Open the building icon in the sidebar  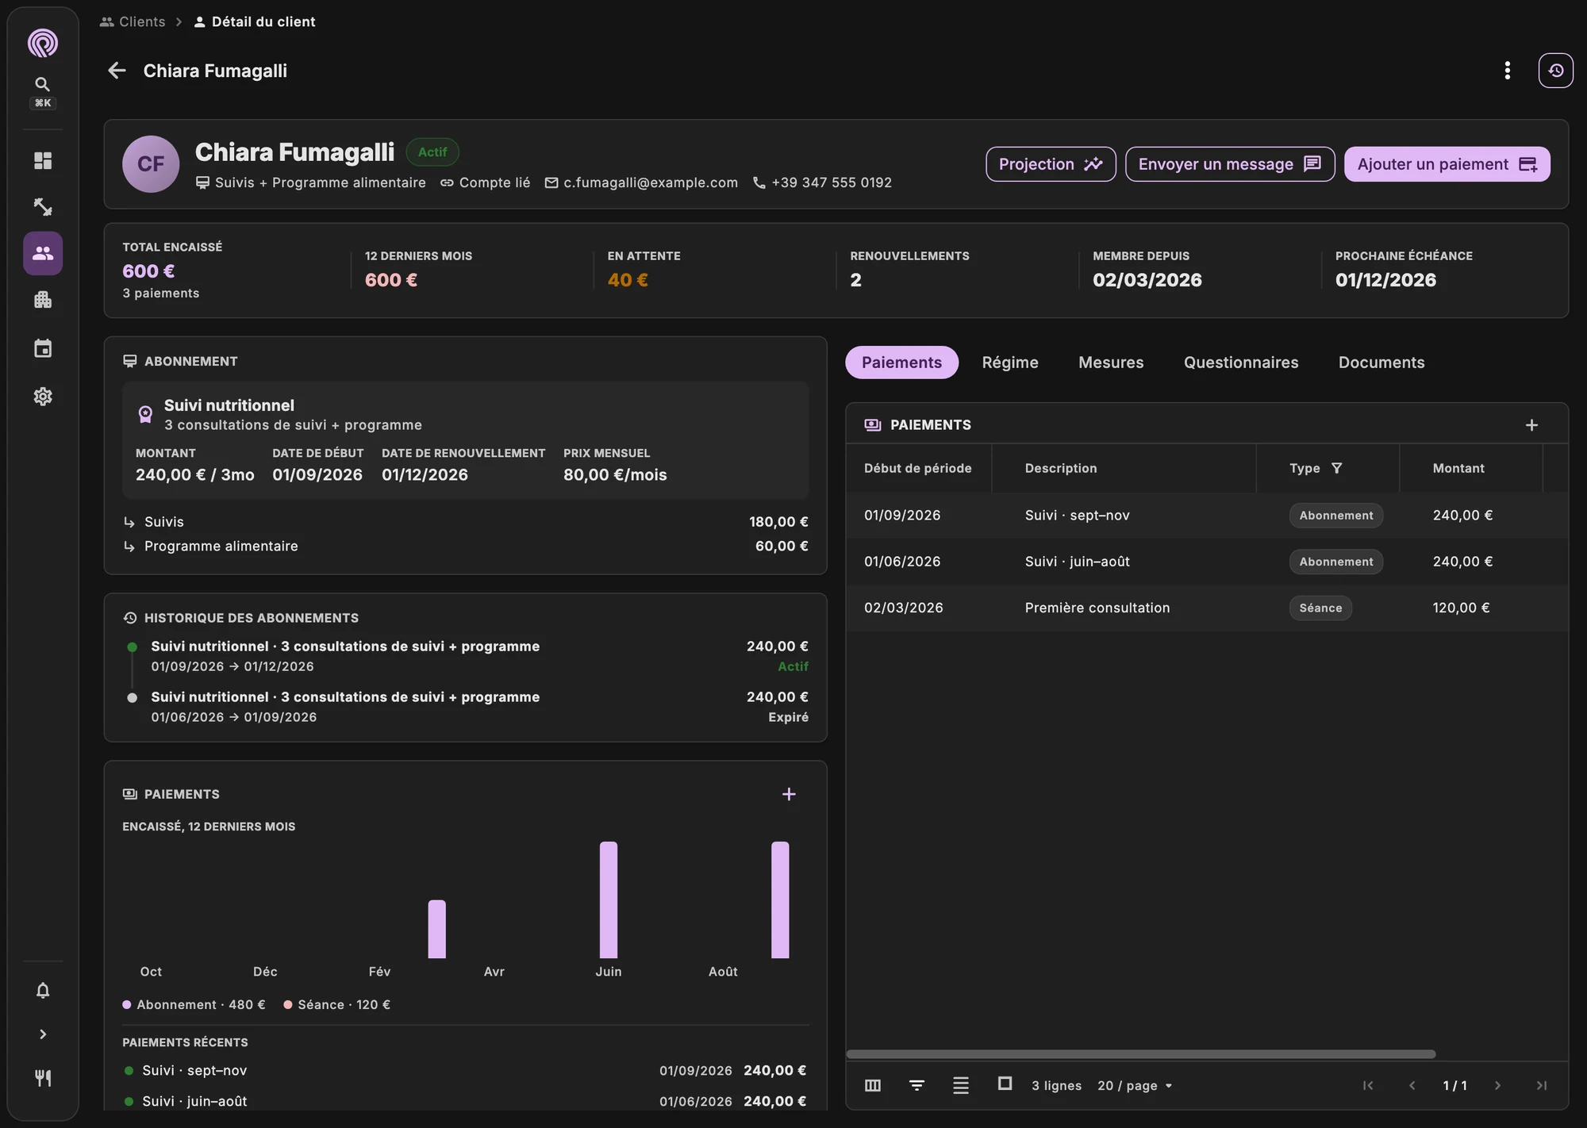click(43, 300)
